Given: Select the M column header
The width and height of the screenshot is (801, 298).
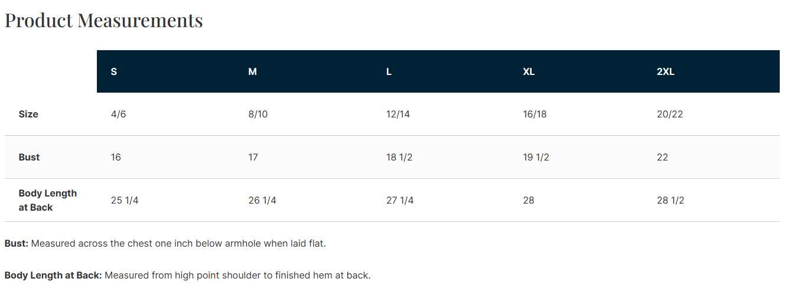Looking at the screenshot, I should 252,71.
